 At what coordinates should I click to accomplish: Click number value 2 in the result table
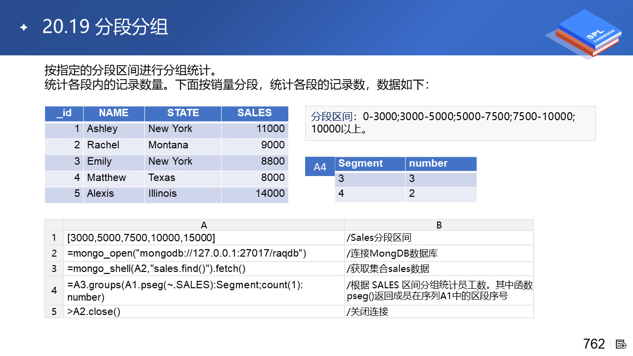(441, 194)
